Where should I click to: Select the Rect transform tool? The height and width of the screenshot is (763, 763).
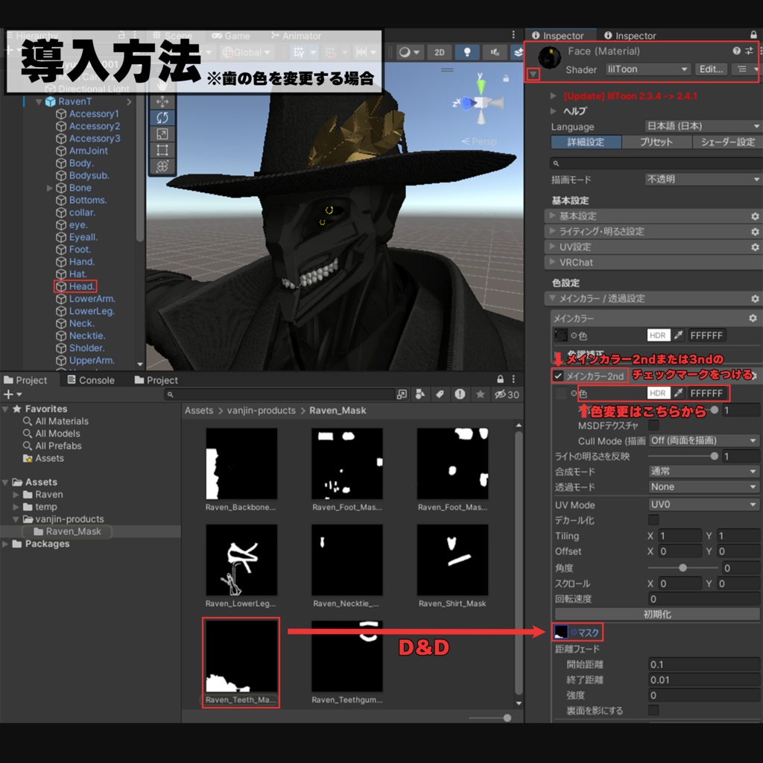(x=162, y=150)
